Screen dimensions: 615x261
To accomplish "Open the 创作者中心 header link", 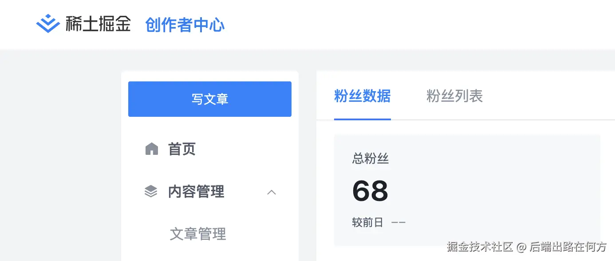I will (185, 25).
